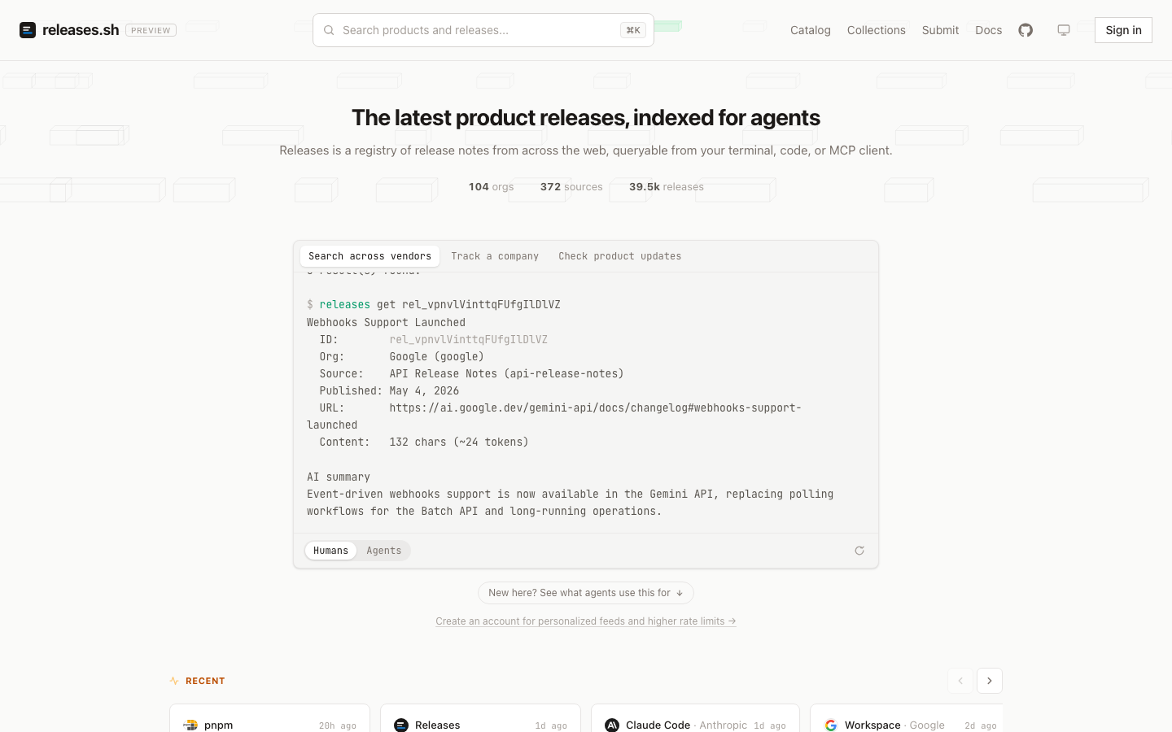Click the 104 orgs stat
The image size is (1172, 732).
click(x=491, y=187)
